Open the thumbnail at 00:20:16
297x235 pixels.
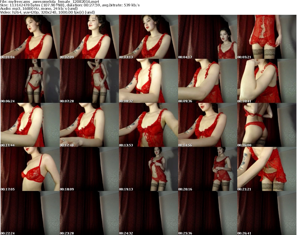tap(207, 169)
